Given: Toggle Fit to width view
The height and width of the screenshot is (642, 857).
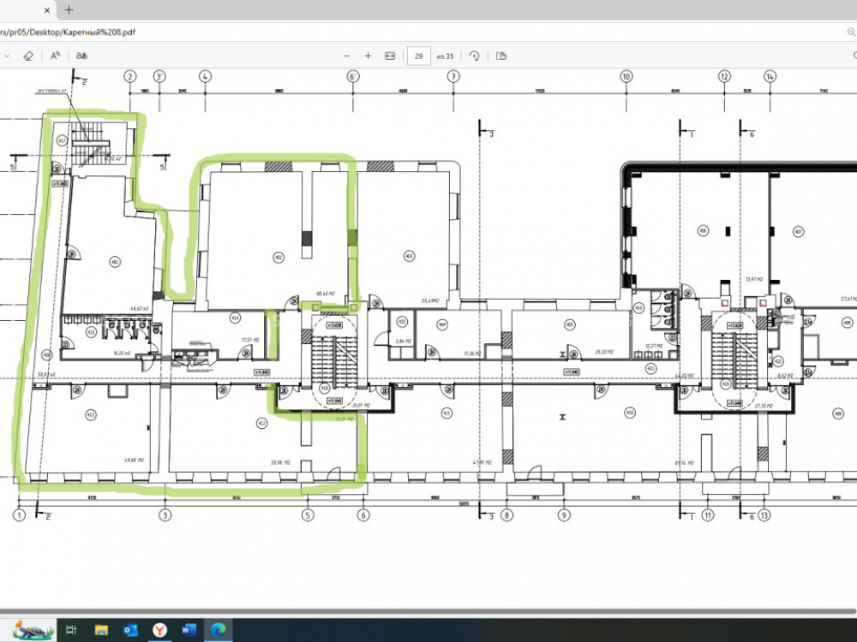Looking at the screenshot, I should (390, 56).
